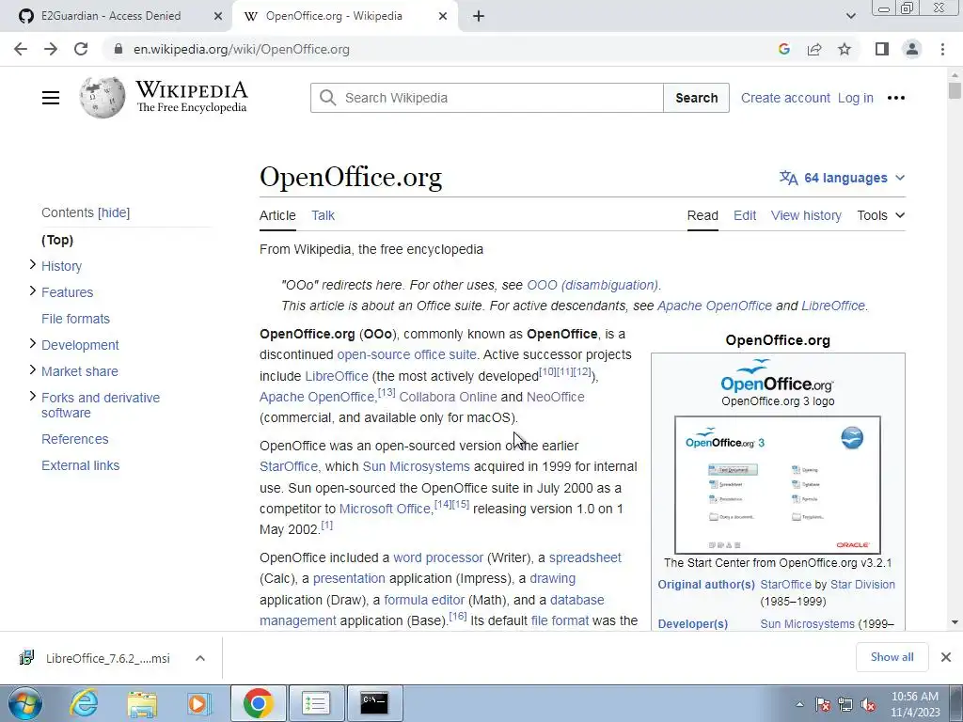Dismiss the downloads bar with the X
This screenshot has width=963, height=722.
coord(946,657)
